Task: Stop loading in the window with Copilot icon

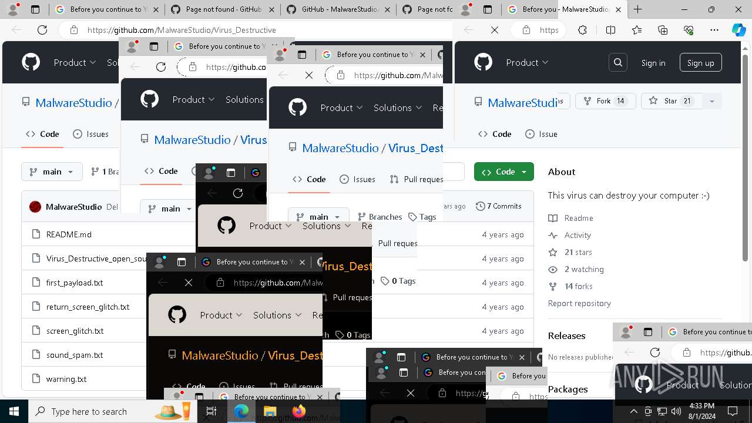Action: (495, 30)
